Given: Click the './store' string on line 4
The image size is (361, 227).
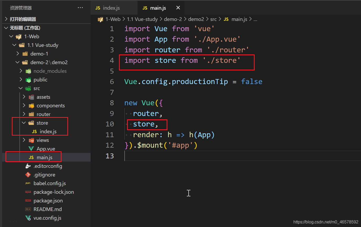Looking at the screenshot, I should point(222,60).
